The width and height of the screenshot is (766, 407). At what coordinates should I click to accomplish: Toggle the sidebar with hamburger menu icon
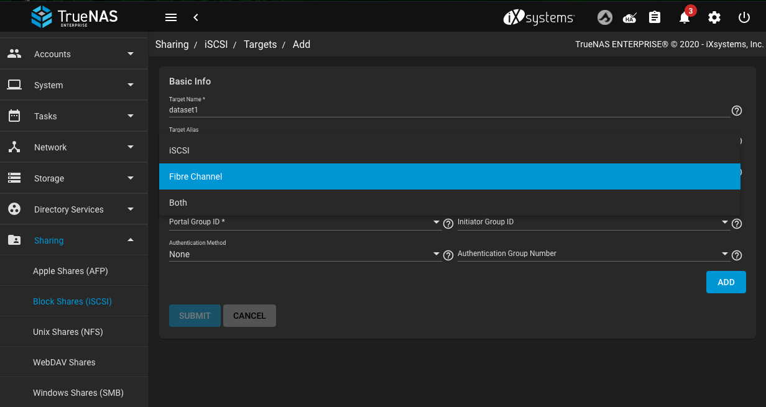tap(171, 17)
